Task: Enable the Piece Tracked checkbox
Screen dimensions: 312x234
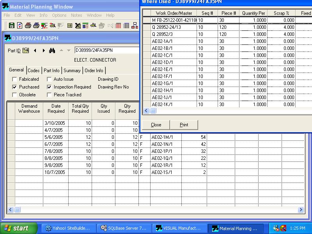Action: [x=49, y=95]
